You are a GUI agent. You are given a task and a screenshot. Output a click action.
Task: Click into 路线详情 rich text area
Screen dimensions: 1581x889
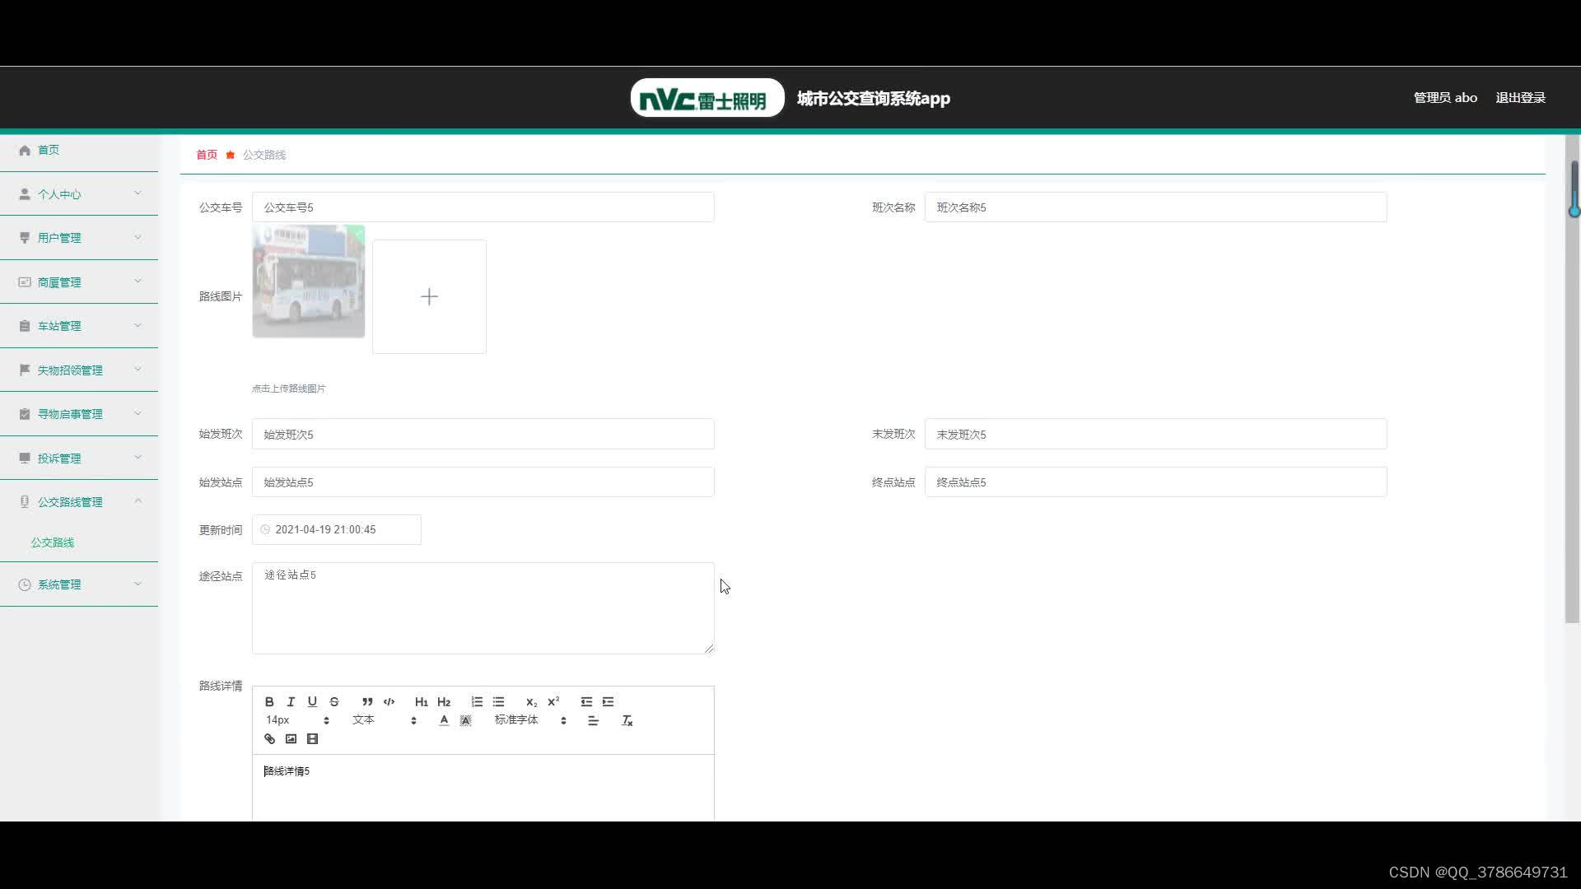(x=483, y=788)
